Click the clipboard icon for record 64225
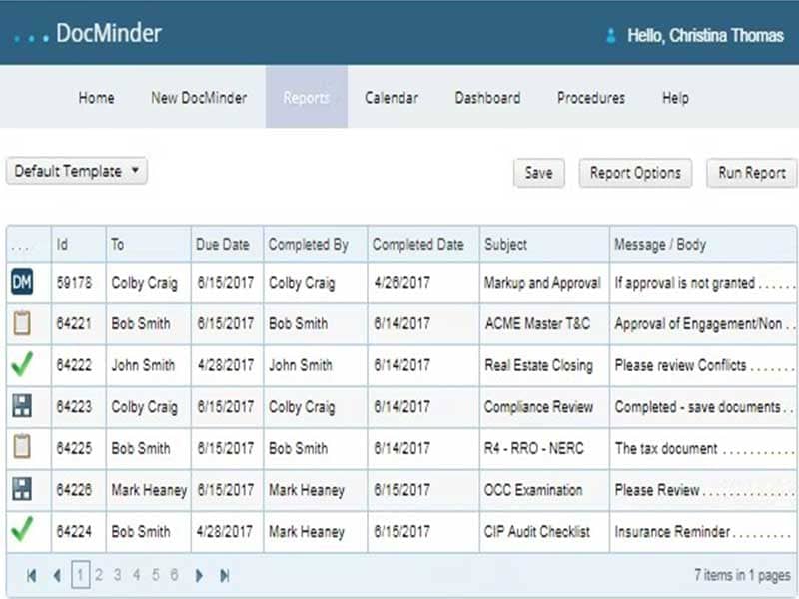This screenshot has width=799, height=599. [22, 448]
